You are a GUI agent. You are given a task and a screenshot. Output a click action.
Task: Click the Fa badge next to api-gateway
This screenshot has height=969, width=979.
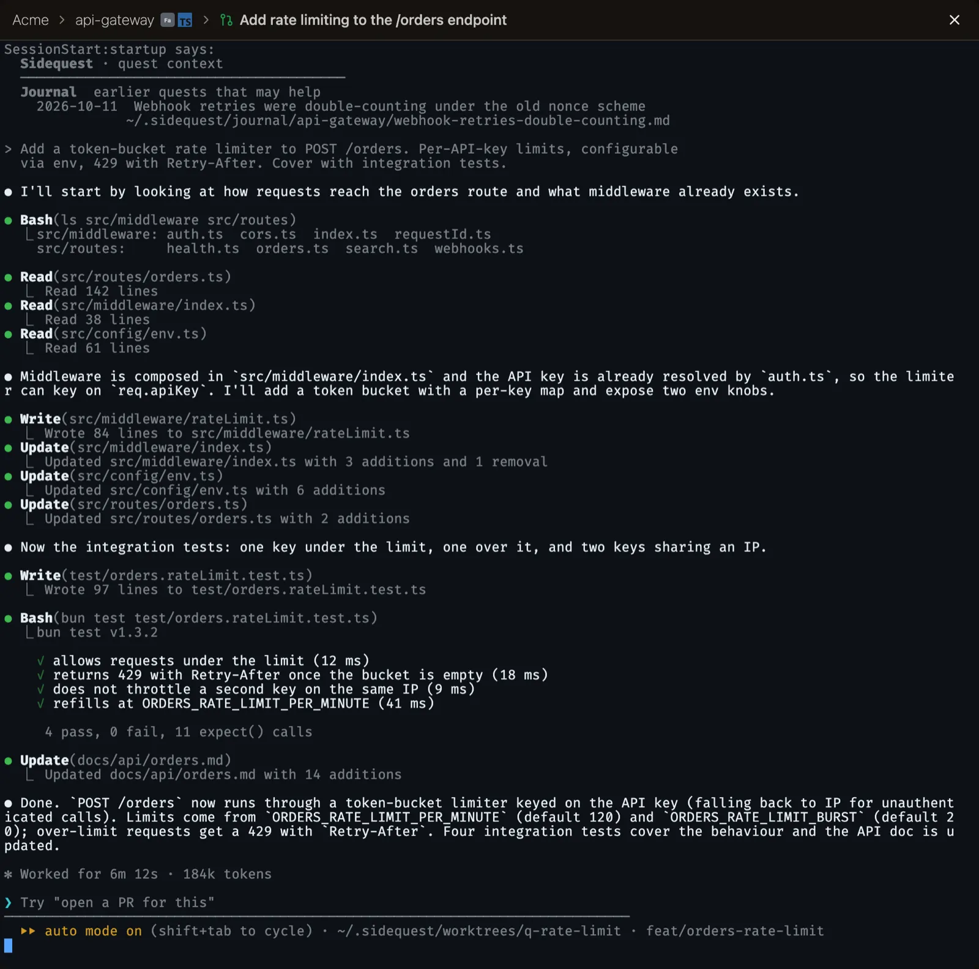168,20
